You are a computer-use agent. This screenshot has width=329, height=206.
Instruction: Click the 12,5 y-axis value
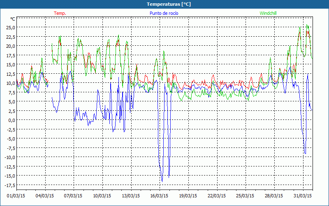click(11, 74)
